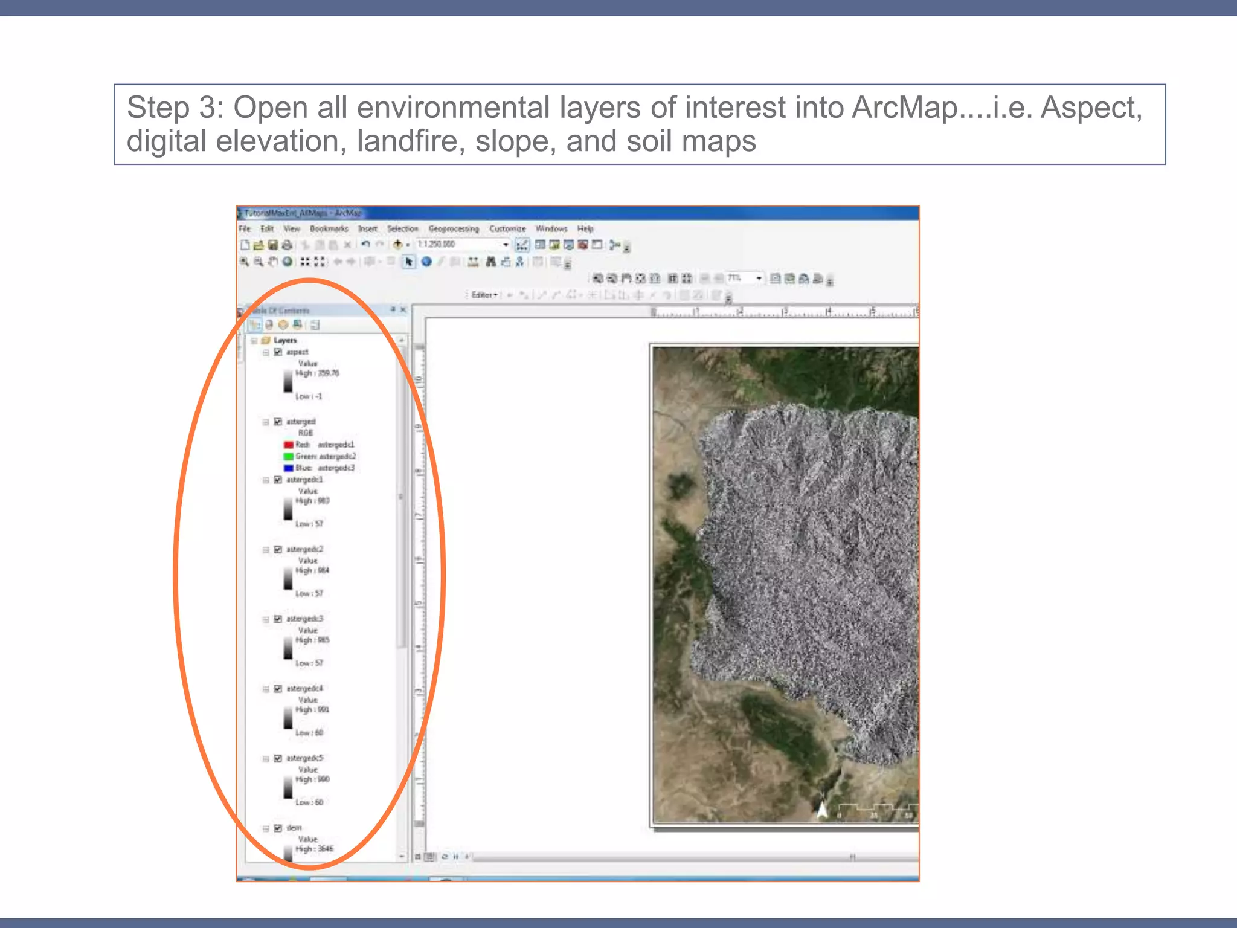The height and width of the screenshot is (928, 1237).
Task: Collapse the astergedc1 layer legend
Action: pyautogui.click(x=266, y=480)
